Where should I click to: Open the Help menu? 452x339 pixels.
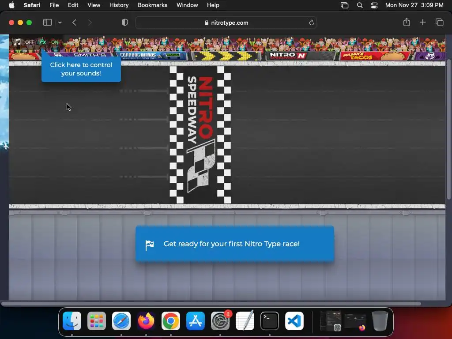pos(213,5)
